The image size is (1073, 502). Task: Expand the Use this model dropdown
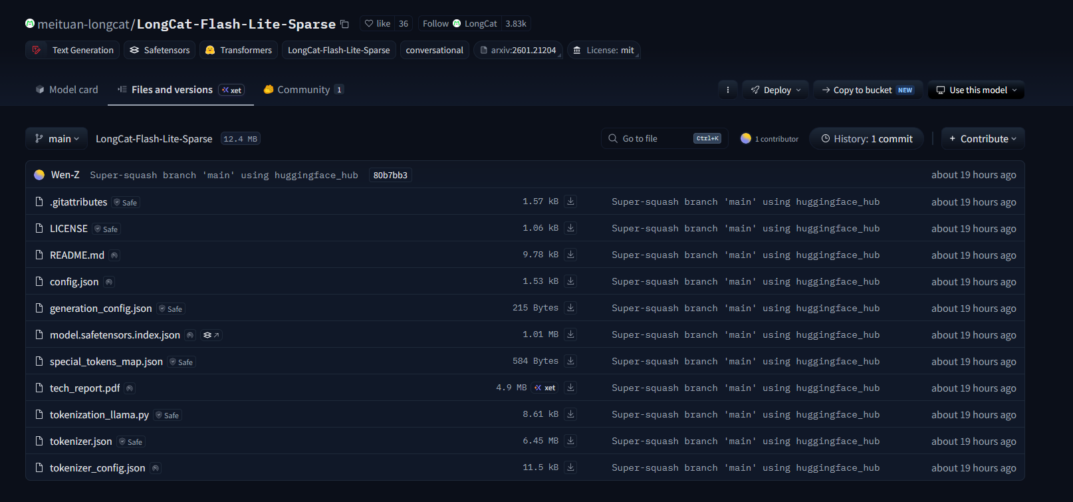976,90
